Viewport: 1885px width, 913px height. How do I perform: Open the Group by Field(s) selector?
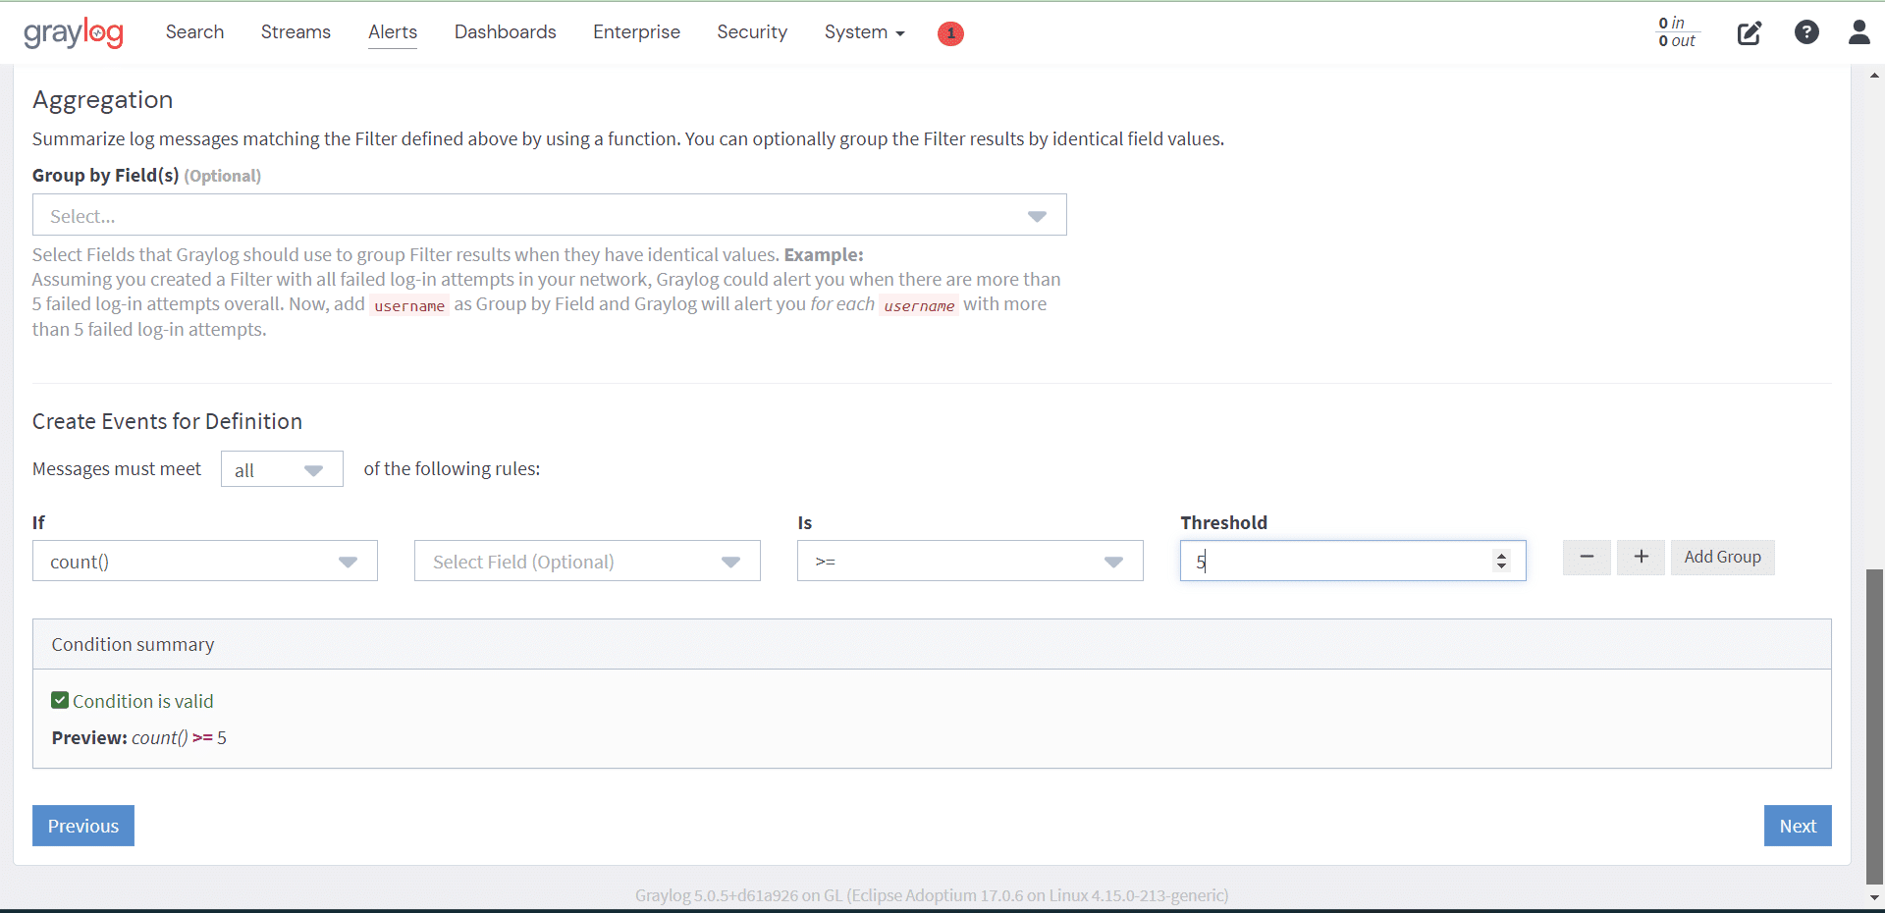(x=549, y=215)
